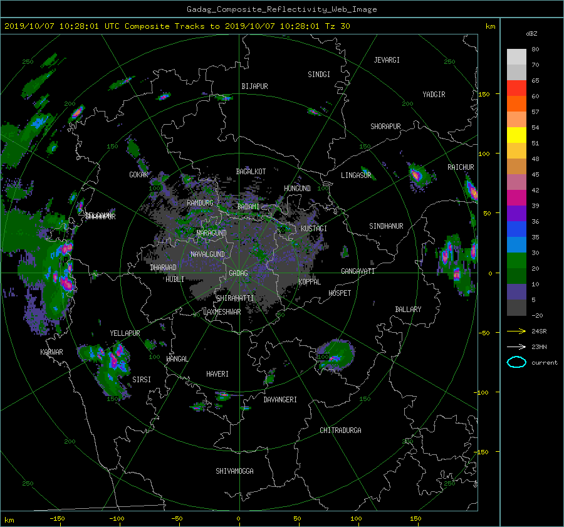This screenshot has width=564, height=527.
Task: Click the RAICHUR city label
Action: click(x=461, y=167)
